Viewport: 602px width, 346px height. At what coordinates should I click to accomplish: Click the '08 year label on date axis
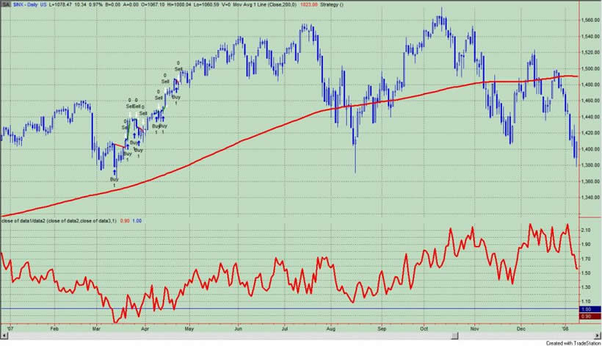[x=565, y=328]
